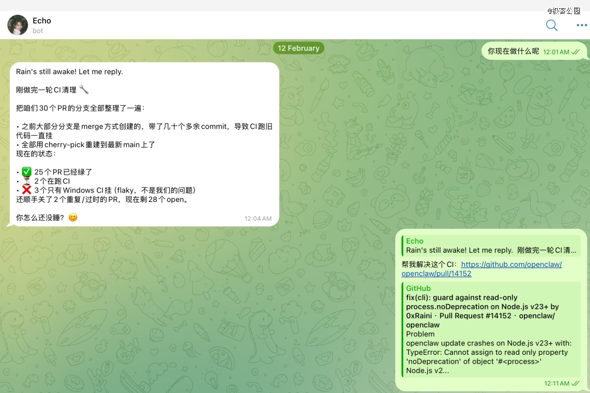Open search in the Echo chat
Image resolution: width=590 pixels, height=393 pixels.
[x=552, y=25]
